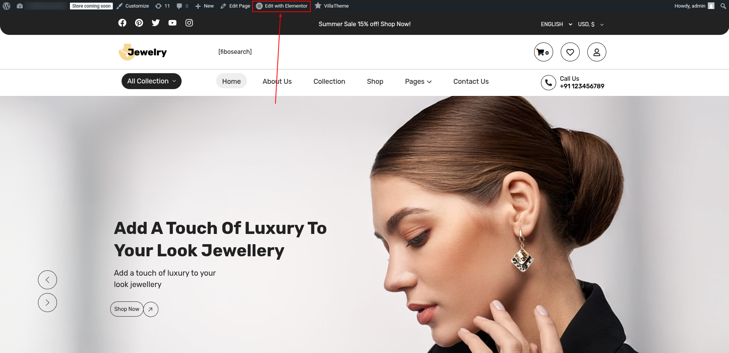Open the Facebook social icon
The height and width of the screenshot is (353, 729).
(122, 23)
